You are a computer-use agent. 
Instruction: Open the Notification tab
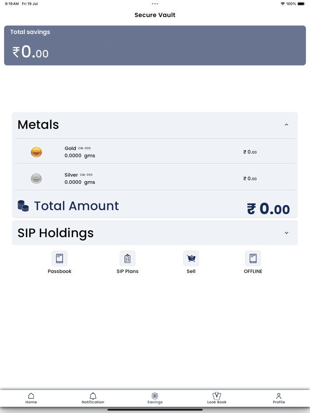coord(93,398)
